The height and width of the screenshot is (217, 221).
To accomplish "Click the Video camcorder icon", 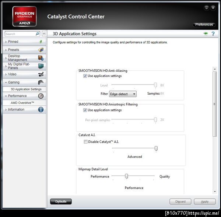I will (41, 74).
